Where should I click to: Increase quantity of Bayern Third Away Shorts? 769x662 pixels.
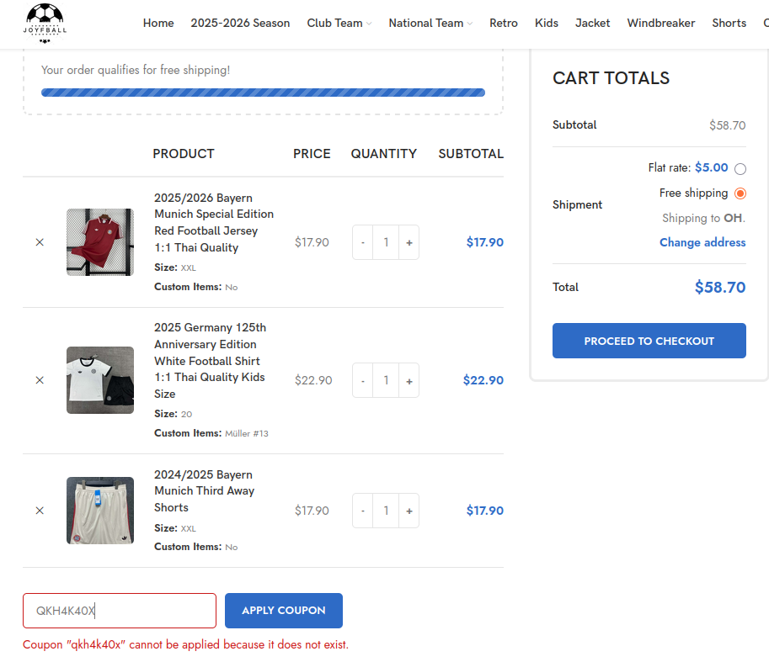(x=409, y=511)
